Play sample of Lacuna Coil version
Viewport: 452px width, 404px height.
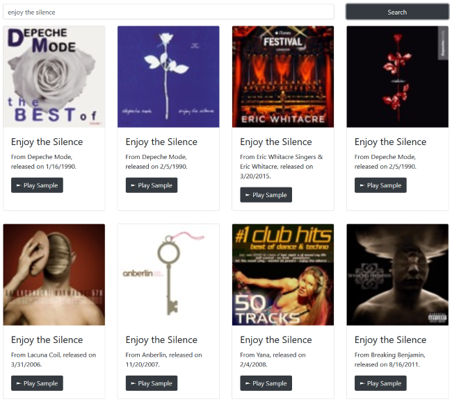click(37, 383)
